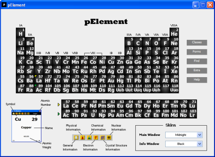Image resolution: width=215 pixels, height=157 pixels.
Task: Click the Forms button
Action: coord(197,52)
